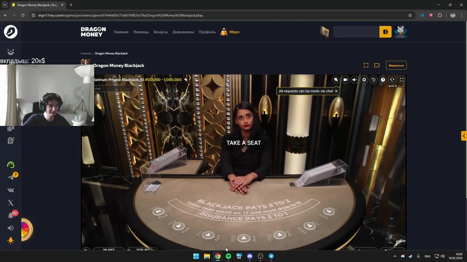The image size is (467, 262).
Task: Open browser tab search dropdown
Action: click(5, 5)
